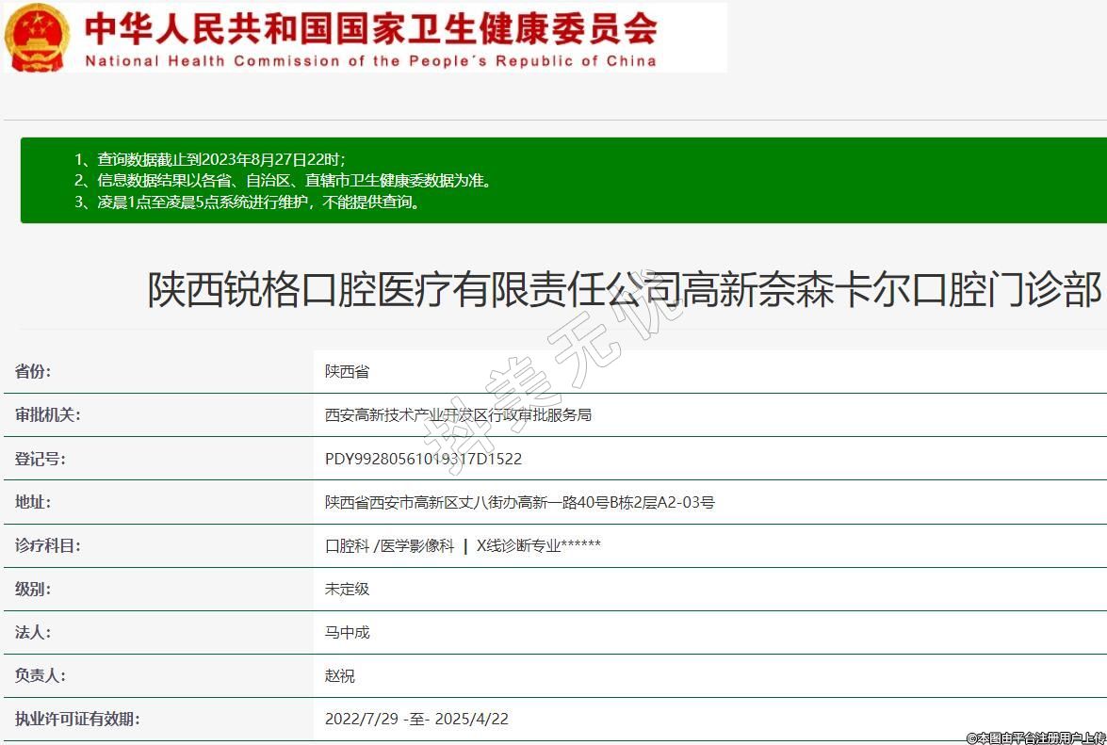Image resolution: width=1107 pixels, height=745 pixels.
Task: Click the 省份 row label
Action: tap(33, 371)
